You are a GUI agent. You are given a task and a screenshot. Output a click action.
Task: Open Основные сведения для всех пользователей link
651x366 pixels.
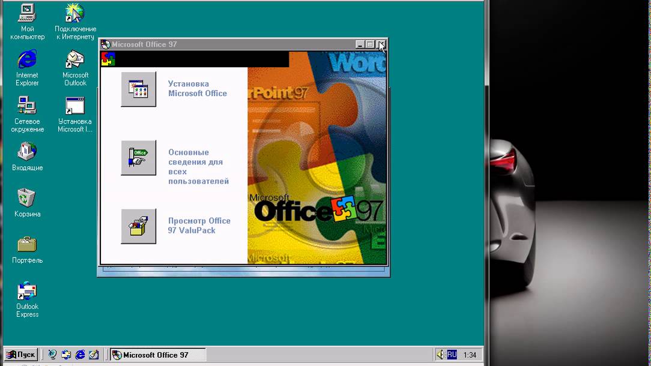[198, 167]
